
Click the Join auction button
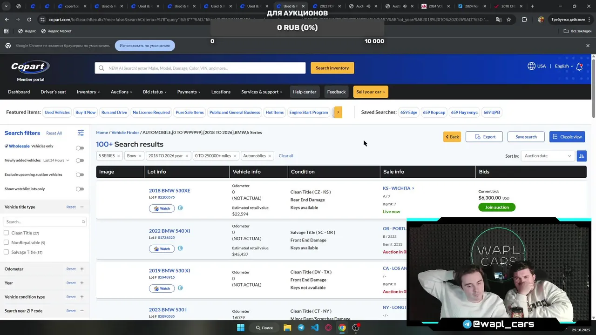(x=497, y=207)
